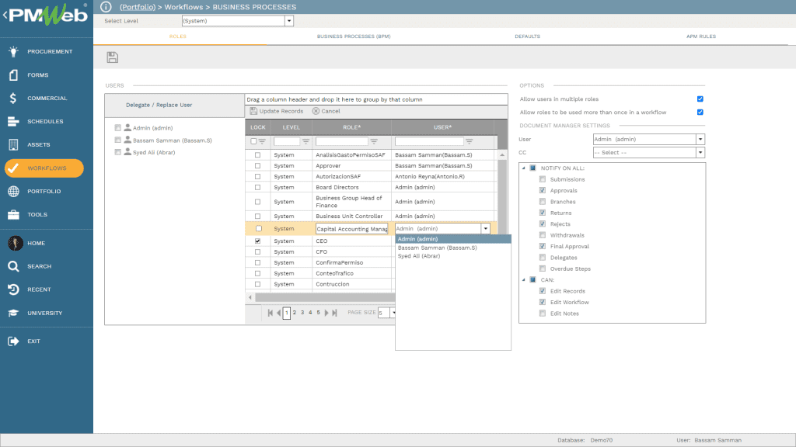Switch to Business Processes (BPM) tab
Image resolution: width=796 pixels, height=447 pixels.
354,36
